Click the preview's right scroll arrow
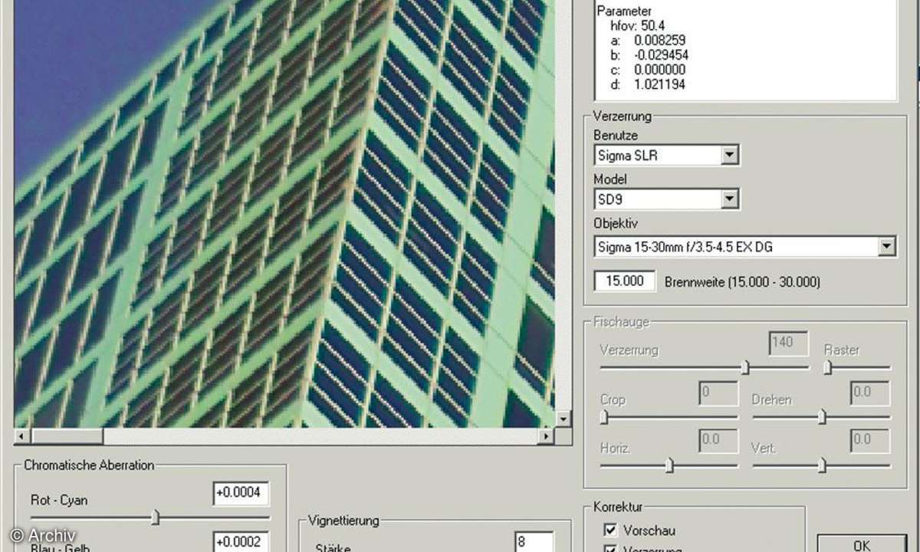This screenshot has height=552, width=920. tap(546, 436)
